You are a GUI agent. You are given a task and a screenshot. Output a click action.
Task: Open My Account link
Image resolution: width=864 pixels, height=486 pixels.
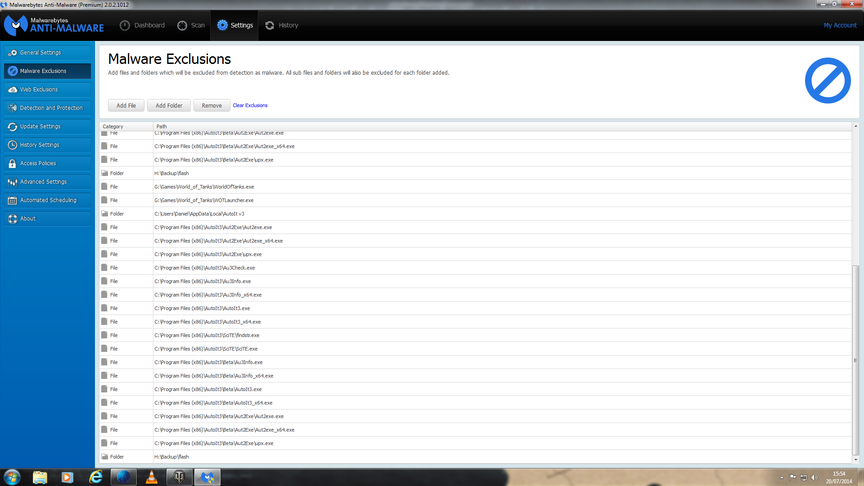click(840, 25)
